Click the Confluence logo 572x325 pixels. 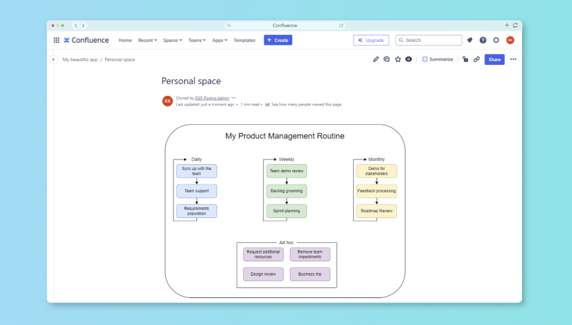[86, 40]
